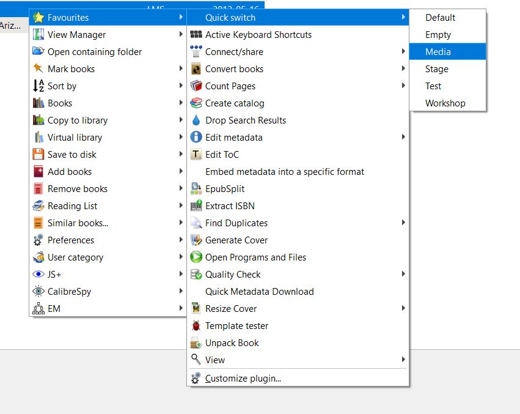Click the Generate Cover icon
The image size is (520, 414).
196,240
